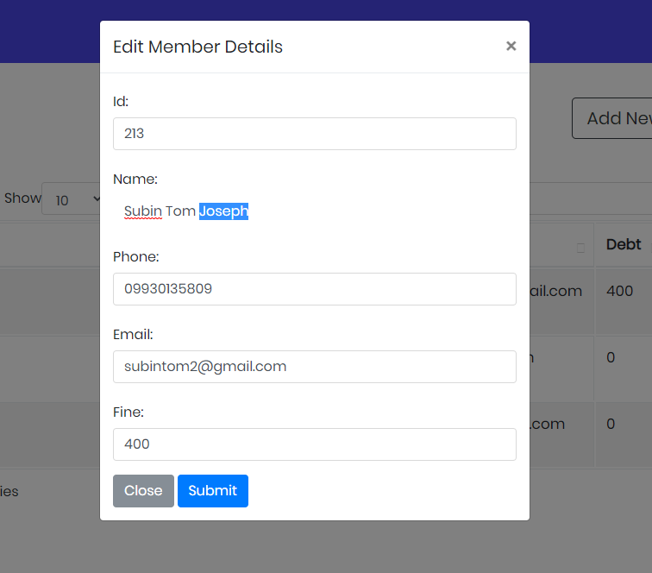The height and width of the screenshot is (573, 652).
Task: Click Add New button behind the dialog
Action: pyautogui.click(x=612, y=118)
